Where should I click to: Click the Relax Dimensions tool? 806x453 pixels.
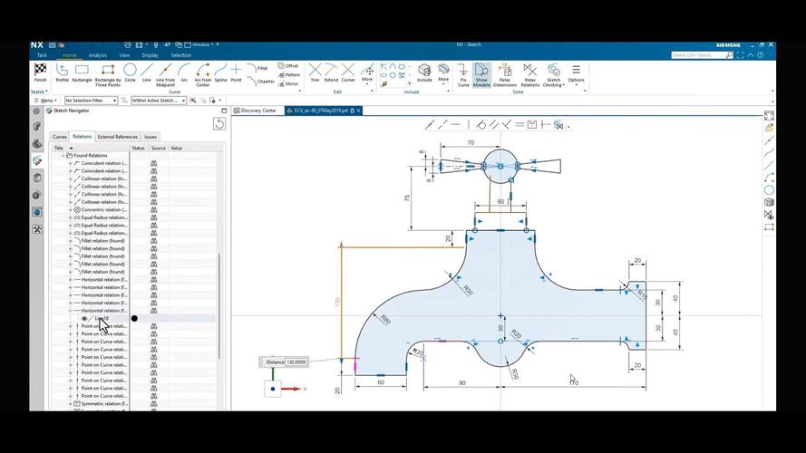click(506, 72)
